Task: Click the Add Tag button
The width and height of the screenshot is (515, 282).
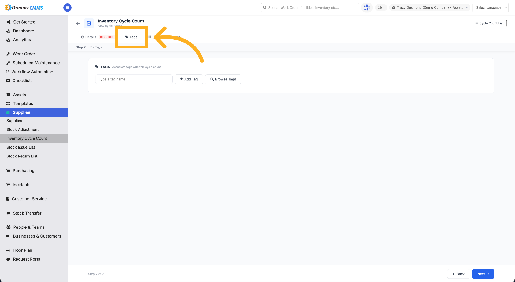Action: click(x=189, y=79)
